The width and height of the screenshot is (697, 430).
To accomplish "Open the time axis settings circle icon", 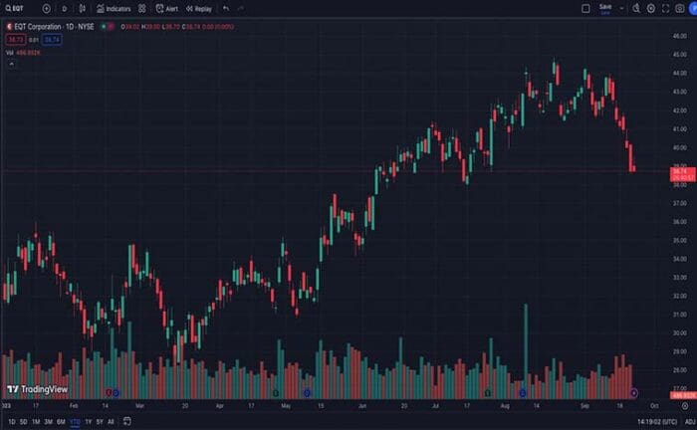I will point(685,406).
